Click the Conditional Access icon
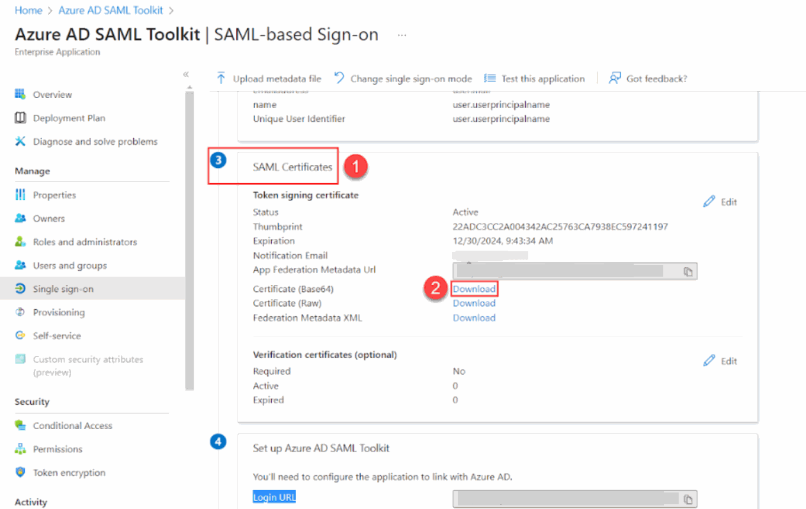 click(x=20, y=425)
